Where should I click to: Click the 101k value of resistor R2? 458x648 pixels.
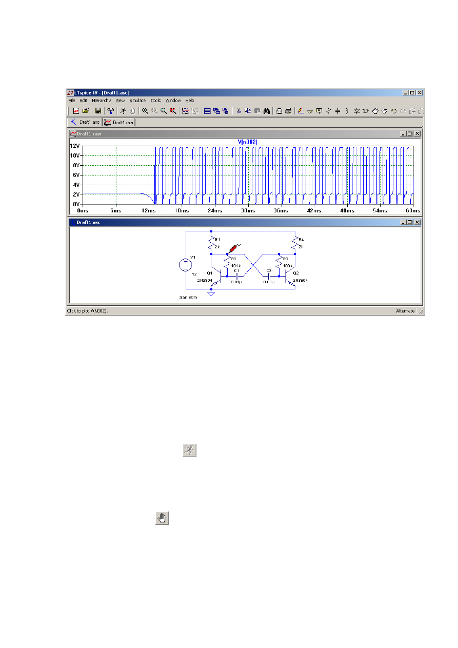pos(236,266)
